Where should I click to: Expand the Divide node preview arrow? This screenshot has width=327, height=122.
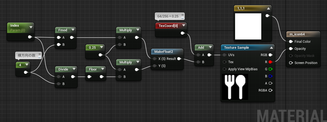(74, 69)
